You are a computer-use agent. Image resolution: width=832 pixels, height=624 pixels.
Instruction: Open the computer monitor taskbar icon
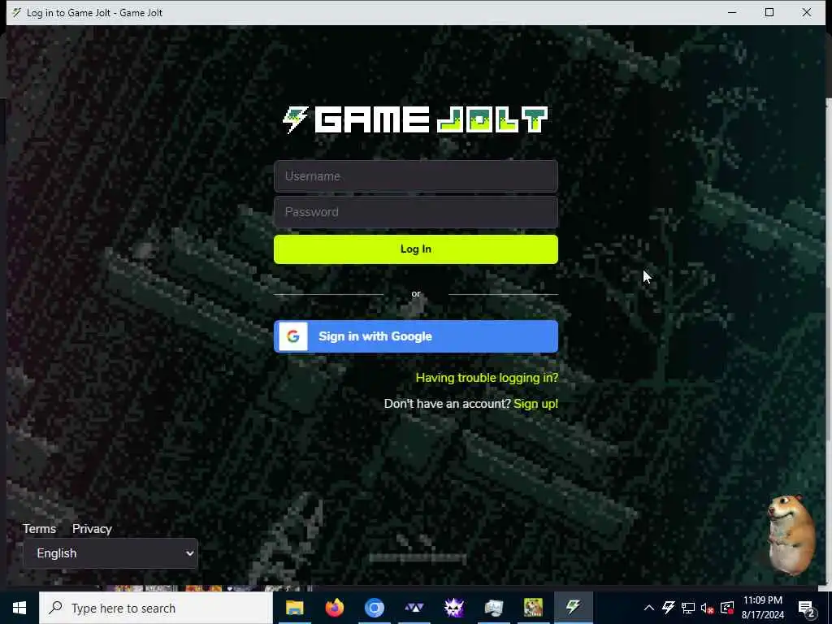click(x=493, y=608)
